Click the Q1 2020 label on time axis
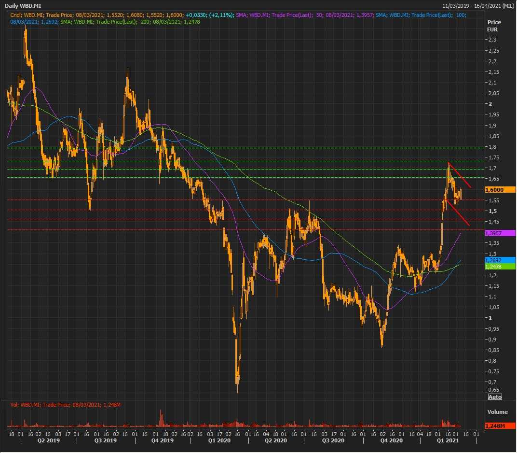 tap(219, 440)
